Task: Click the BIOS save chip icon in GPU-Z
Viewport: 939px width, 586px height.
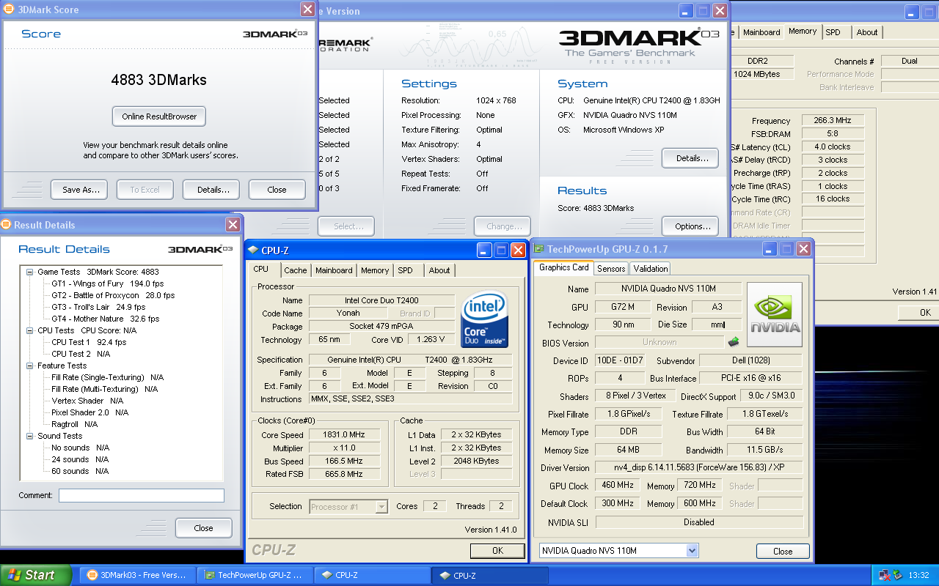Action: click(733, 341)
